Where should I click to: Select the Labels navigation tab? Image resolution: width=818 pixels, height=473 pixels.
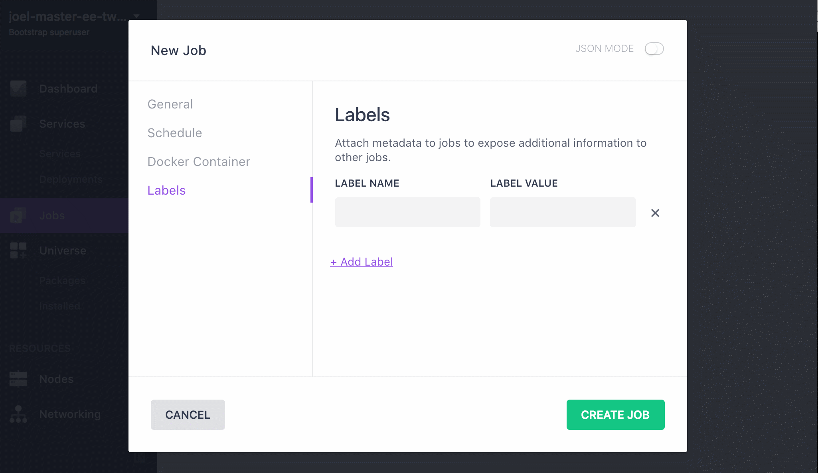[x=166, y=190]
